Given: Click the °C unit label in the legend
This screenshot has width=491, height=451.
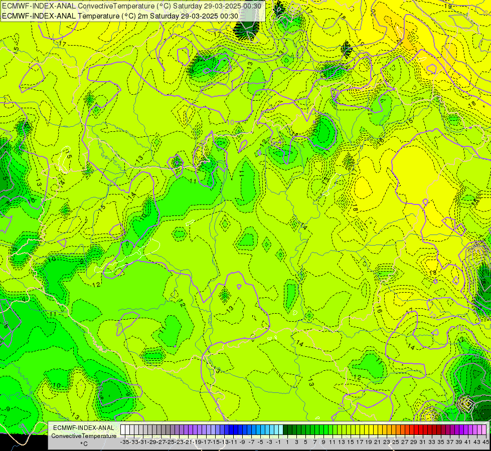Looking at the screenshot, I should tap(84, 444).
